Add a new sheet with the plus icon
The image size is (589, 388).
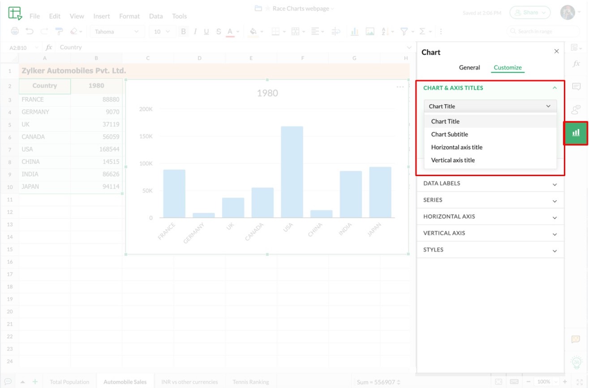pyautogui.click(x=35, y=382)
